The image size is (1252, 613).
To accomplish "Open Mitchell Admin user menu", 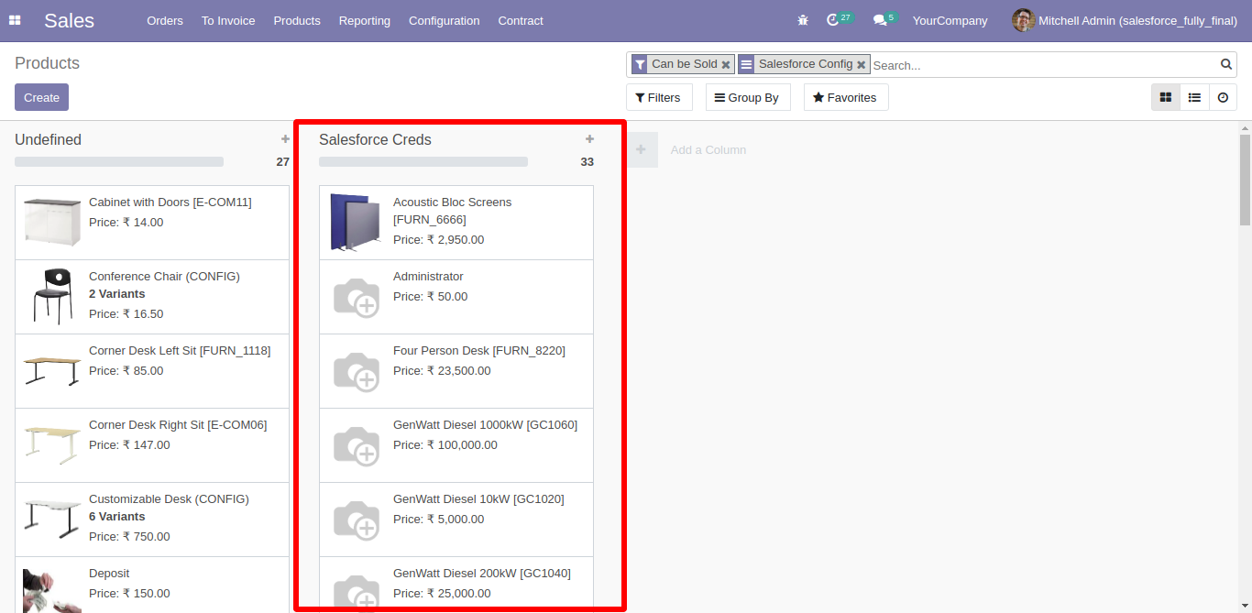I will [1125, 20].
